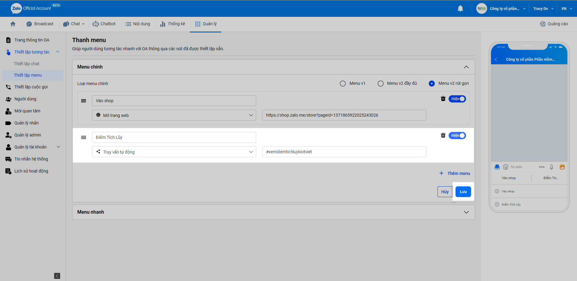The image size is (577, 281).
Task: Select the Menu v1 radio option
Action: point(343,84)
